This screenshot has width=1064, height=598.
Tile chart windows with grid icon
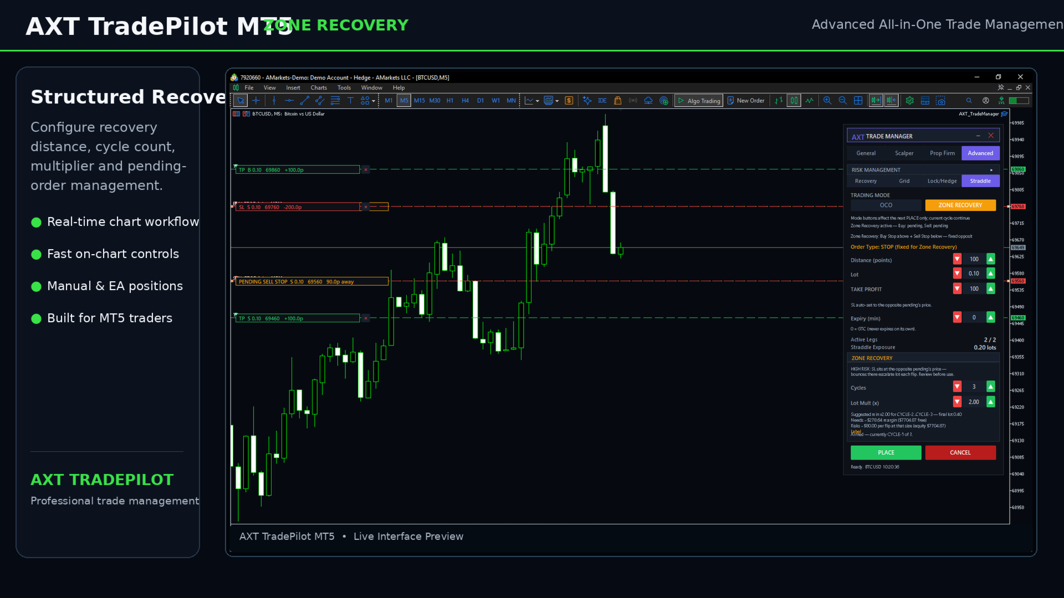[x=858, y=101]
